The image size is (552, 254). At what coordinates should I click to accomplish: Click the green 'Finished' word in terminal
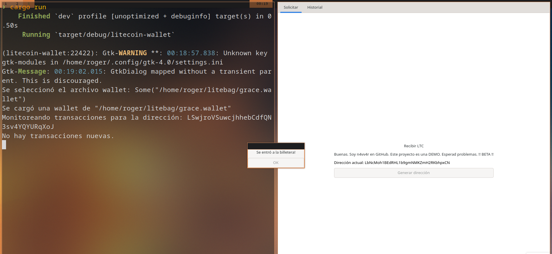click(34, 16)
